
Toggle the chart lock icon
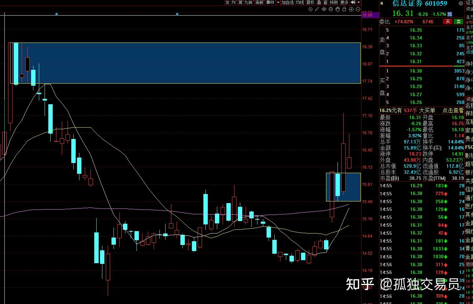tap(344, 9)
